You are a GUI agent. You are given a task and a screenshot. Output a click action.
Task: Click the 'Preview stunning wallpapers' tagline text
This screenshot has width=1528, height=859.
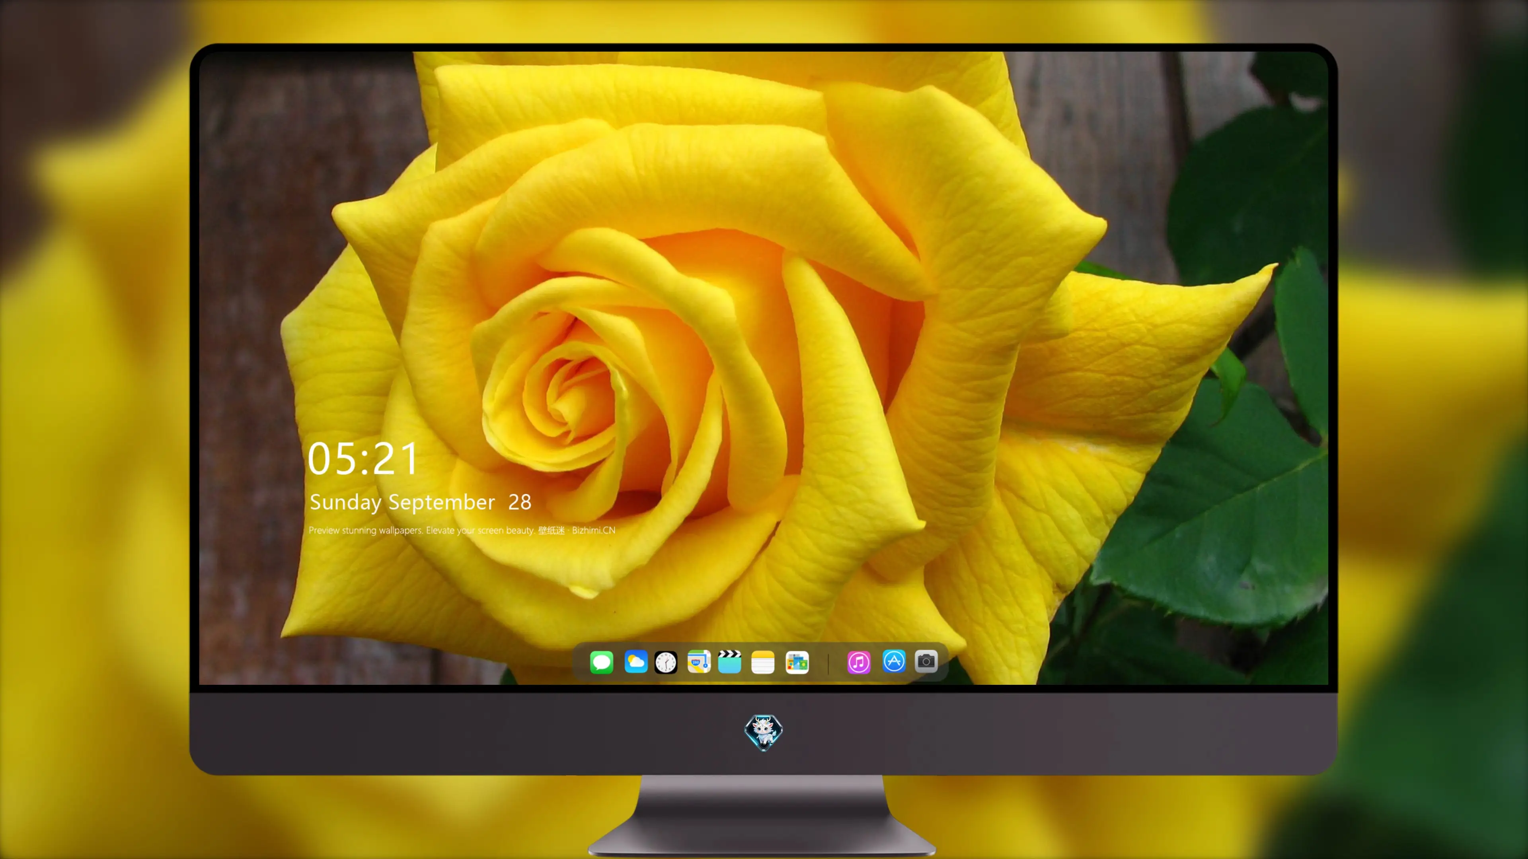click(x=462, y=530)
